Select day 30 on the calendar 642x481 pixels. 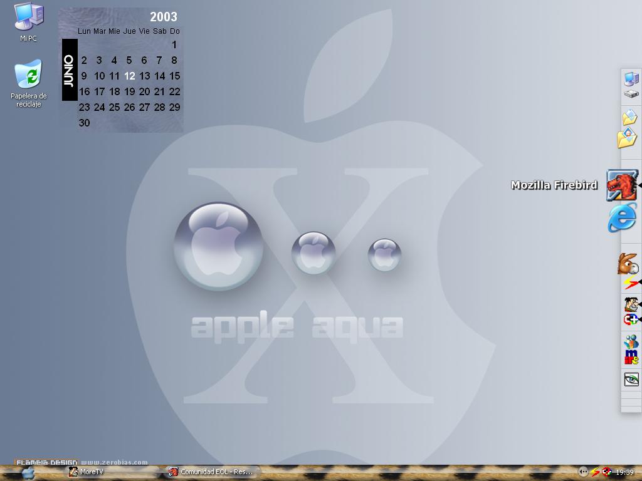pyautogui.click(x=85, y=123)
